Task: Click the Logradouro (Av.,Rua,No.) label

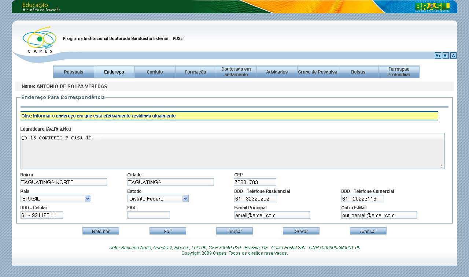Action: pyautogui.click(x=46, y=129)
